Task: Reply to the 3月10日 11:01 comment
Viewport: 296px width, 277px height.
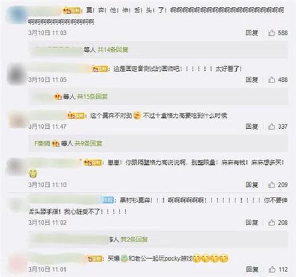Action: coord(252,269)
